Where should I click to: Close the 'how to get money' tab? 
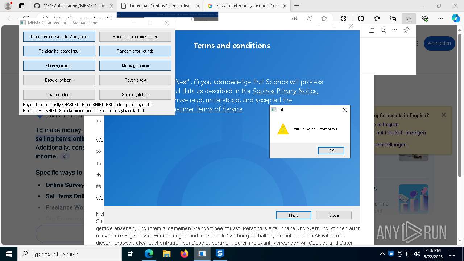coord(285,6)
